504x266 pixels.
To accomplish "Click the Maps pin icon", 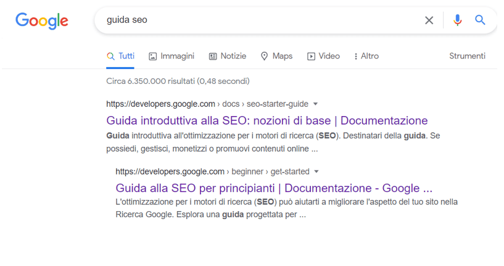I will pos(264,56).
